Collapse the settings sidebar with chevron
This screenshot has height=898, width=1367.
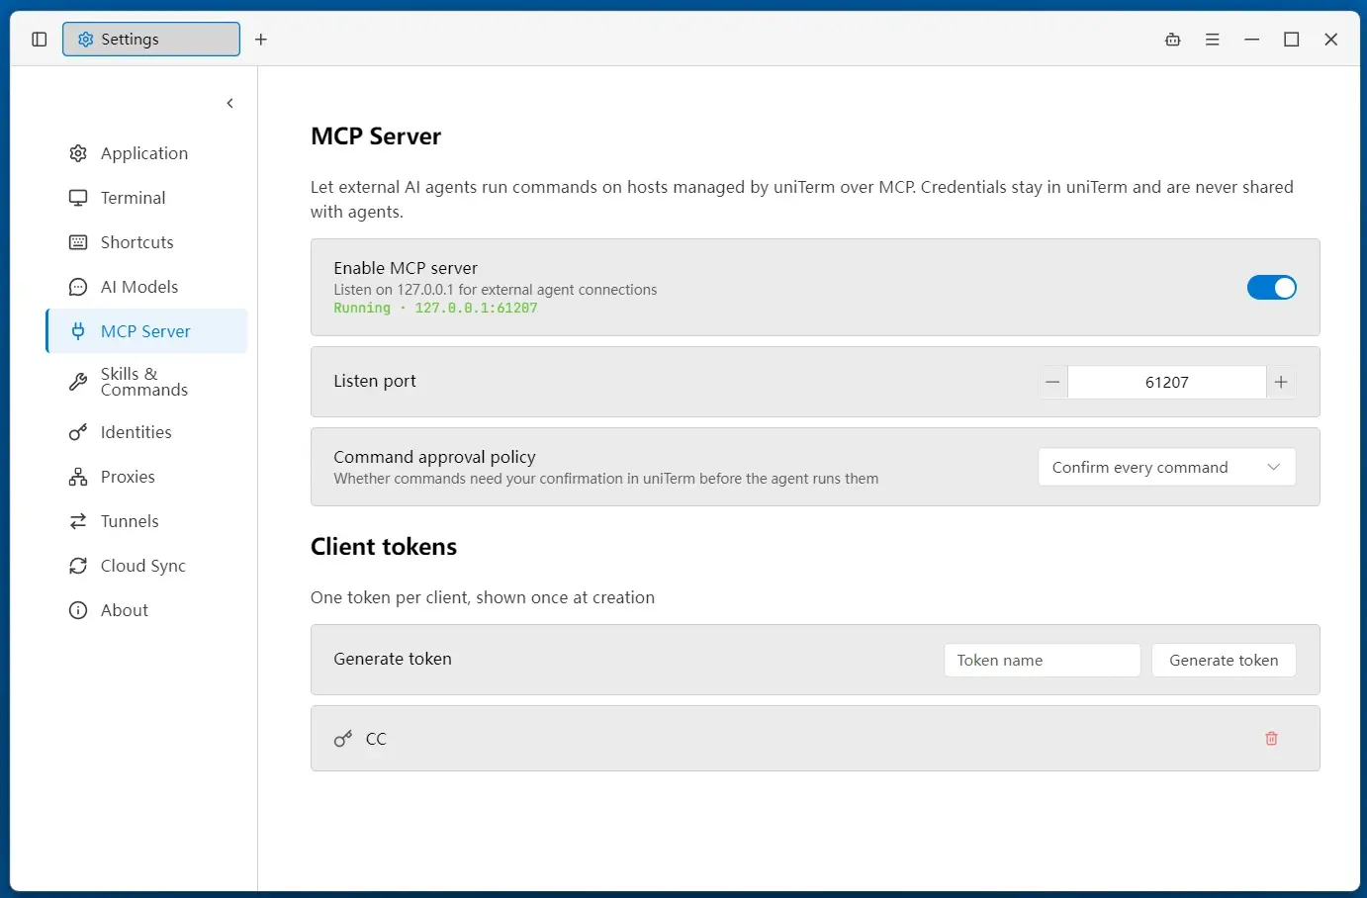230,103
